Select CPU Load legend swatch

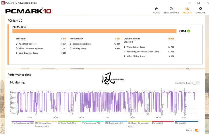[187, 121]
